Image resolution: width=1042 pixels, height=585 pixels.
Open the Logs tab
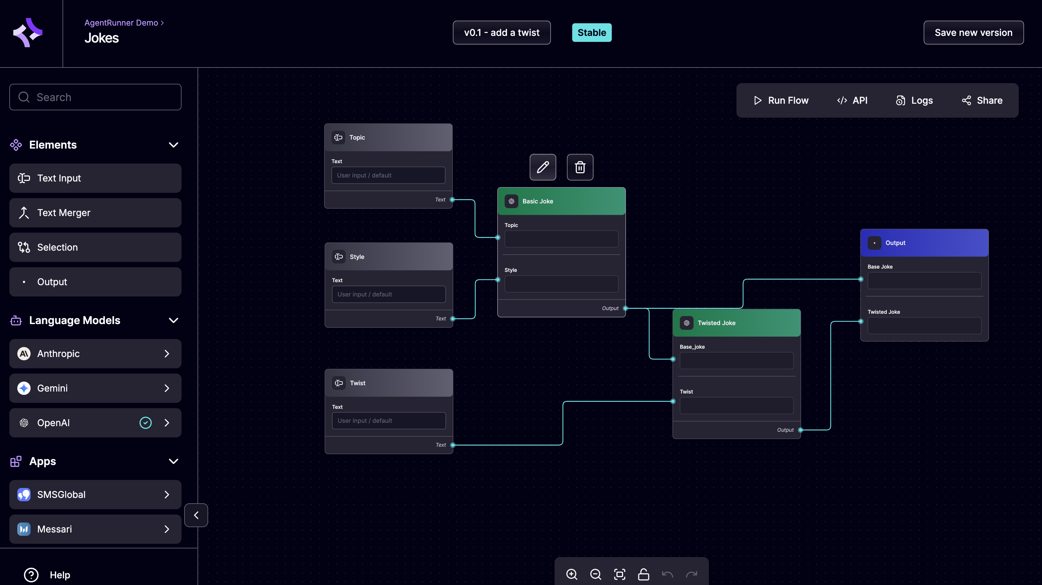point(914,100)
